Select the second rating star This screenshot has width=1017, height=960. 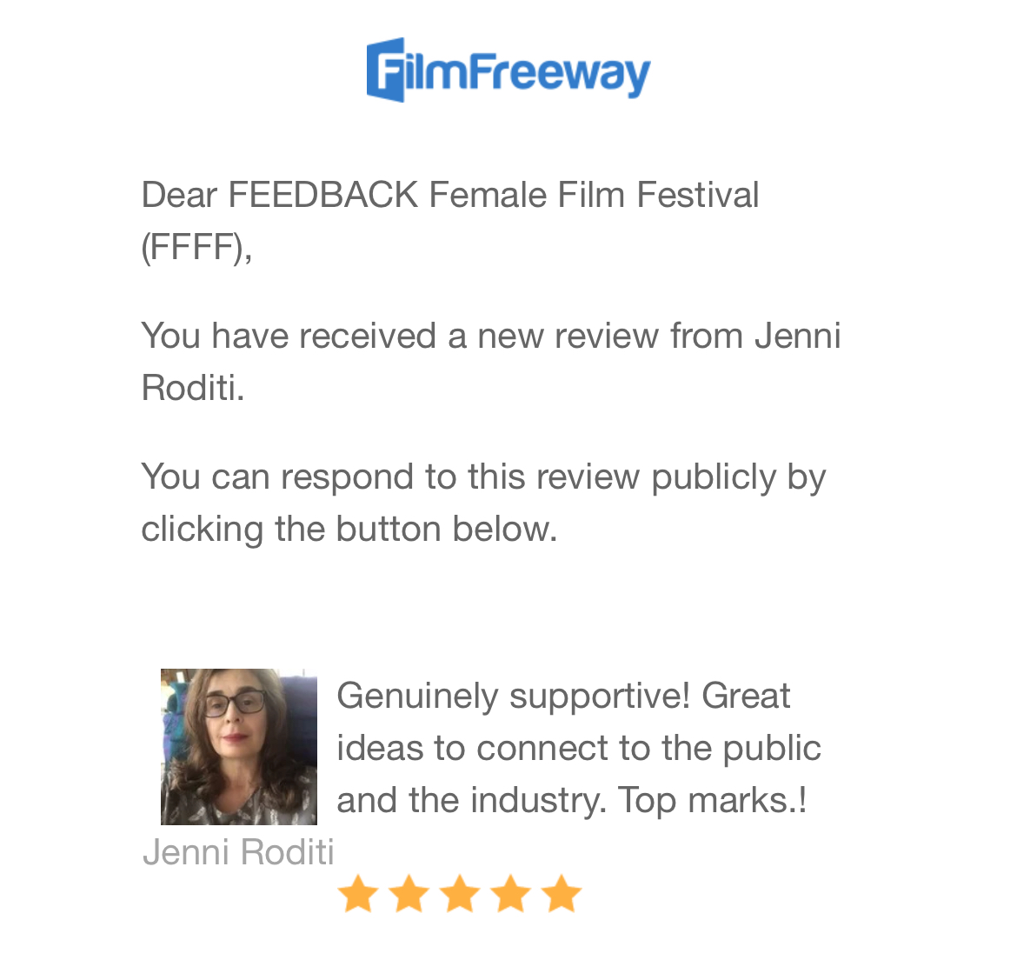(x=408, y=894)
